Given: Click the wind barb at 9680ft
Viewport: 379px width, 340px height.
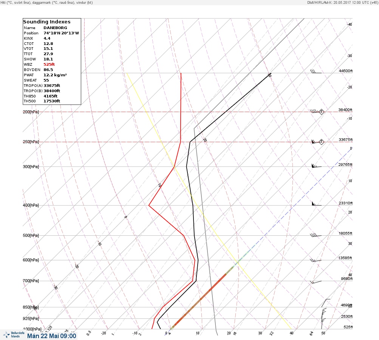Looking at the screenshot, I should [316, 282].
